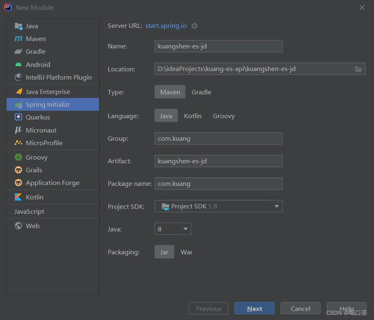Choose Groovy as the language

[224, 116]
